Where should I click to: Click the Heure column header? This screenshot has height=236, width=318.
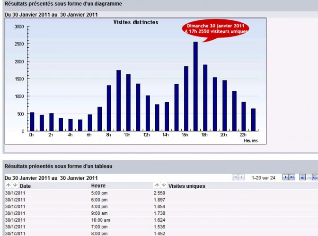pyautogui.click(x=98, y=186)
